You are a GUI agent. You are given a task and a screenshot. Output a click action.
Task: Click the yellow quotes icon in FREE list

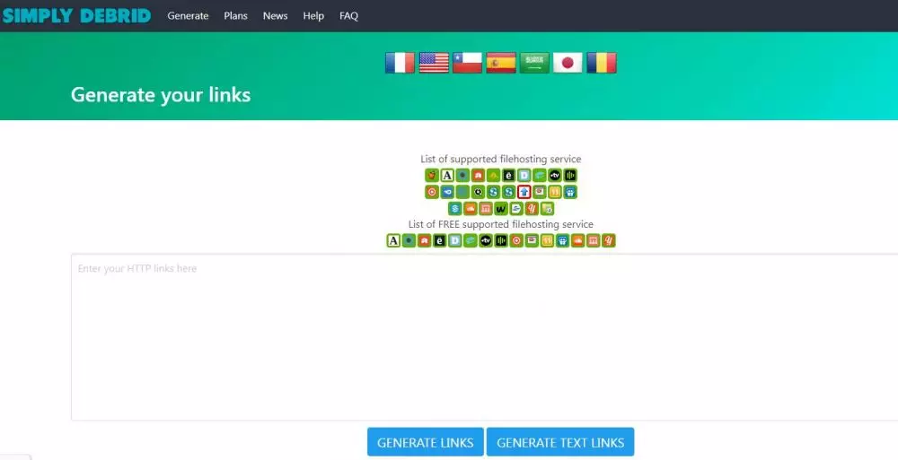[x=547, y=240]
